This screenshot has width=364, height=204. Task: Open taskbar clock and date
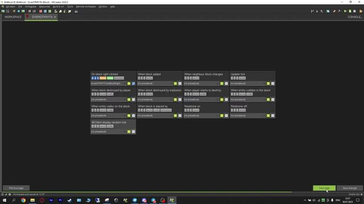point(348,200)
